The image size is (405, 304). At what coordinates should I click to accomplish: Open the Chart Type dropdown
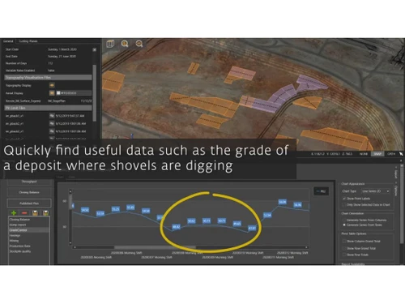click(376, 191)
